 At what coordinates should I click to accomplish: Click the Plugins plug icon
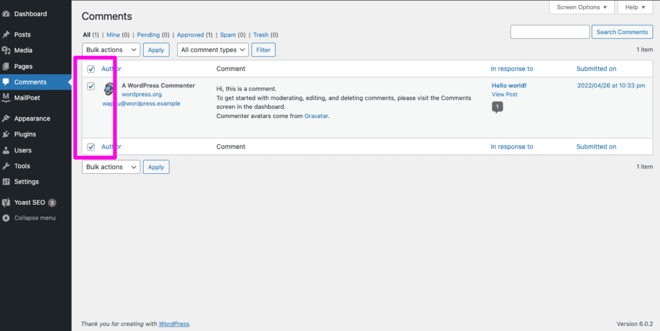pos(6,135)
